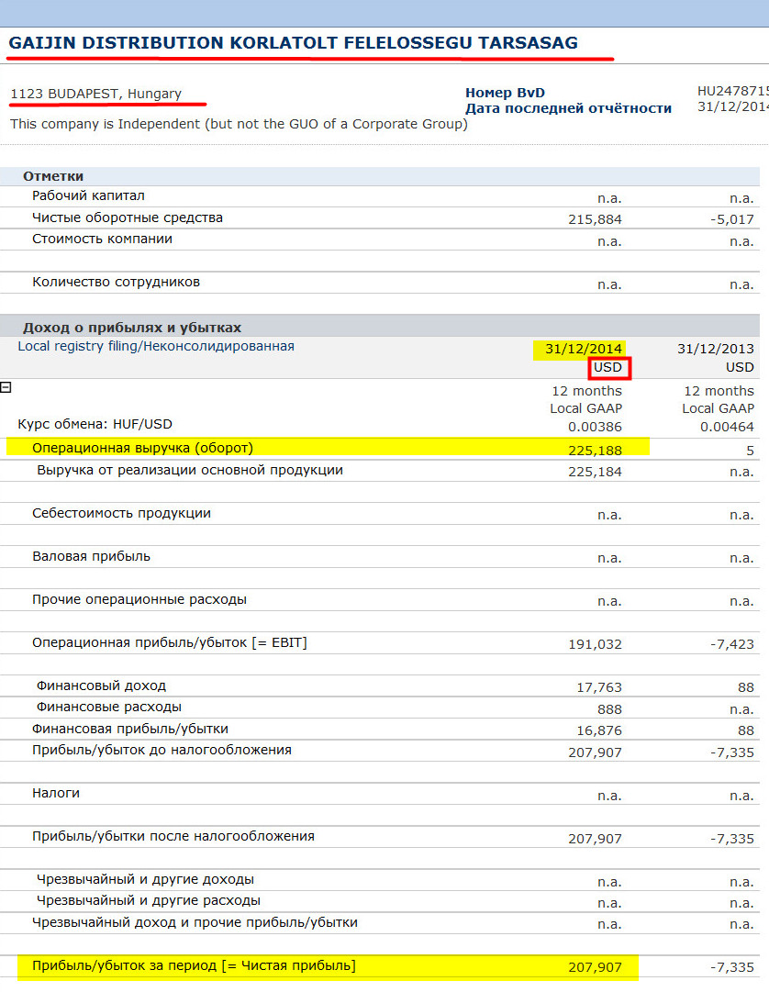
Task: Click Выручка от реализации основной продукции label
Action: point(190,470)
